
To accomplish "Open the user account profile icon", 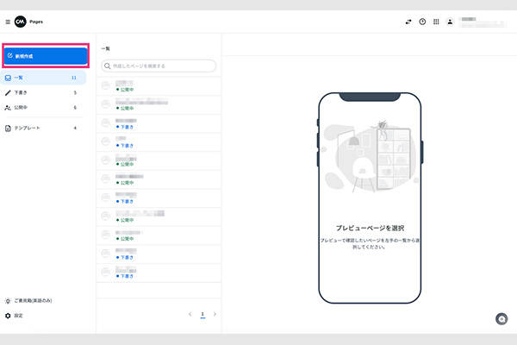I will [450, 22].
